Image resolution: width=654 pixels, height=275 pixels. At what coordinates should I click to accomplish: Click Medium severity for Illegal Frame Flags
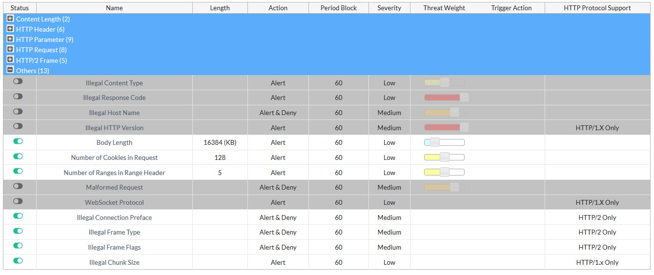389,247
